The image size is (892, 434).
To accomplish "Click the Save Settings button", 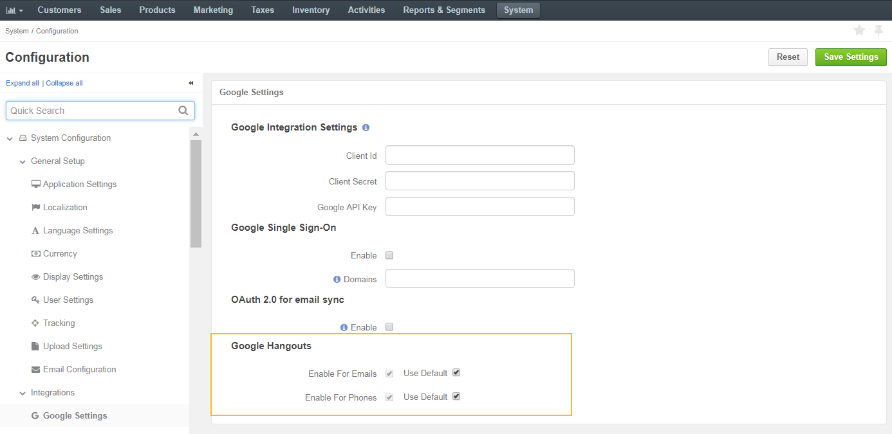I will pos(851,57).
